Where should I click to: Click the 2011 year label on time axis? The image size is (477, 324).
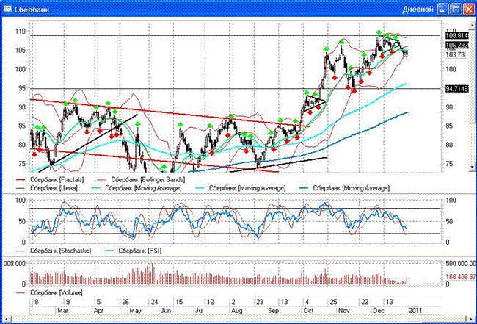(x=416, y=311)
